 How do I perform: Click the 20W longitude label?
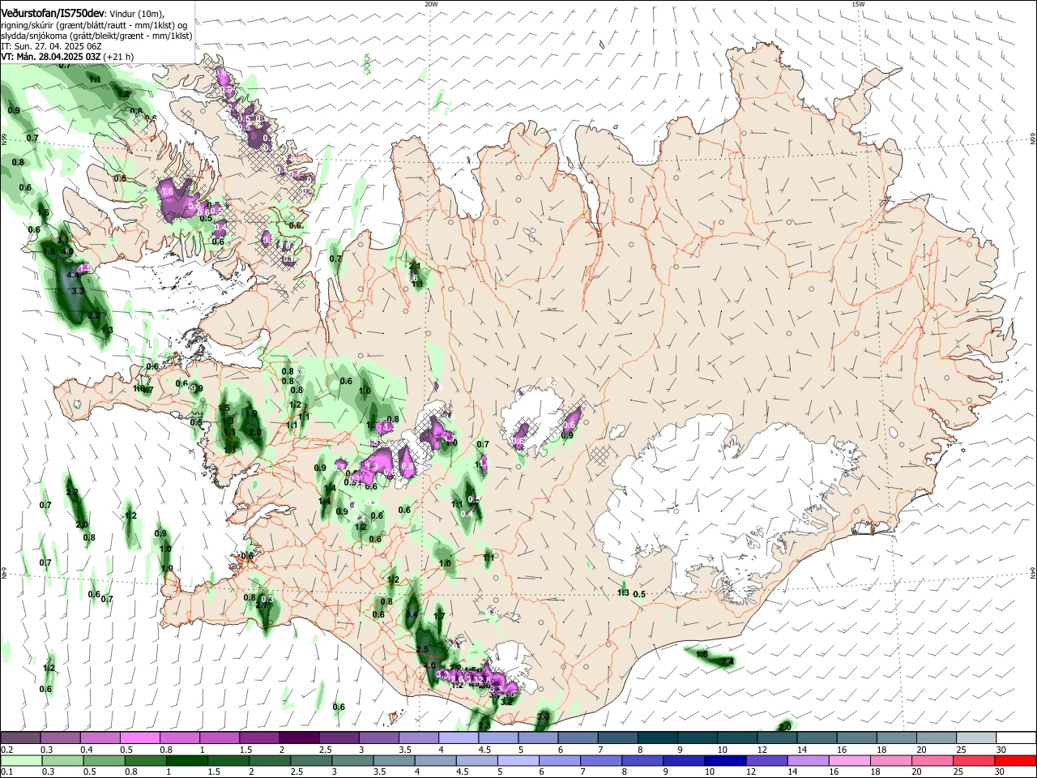(431, 4)
